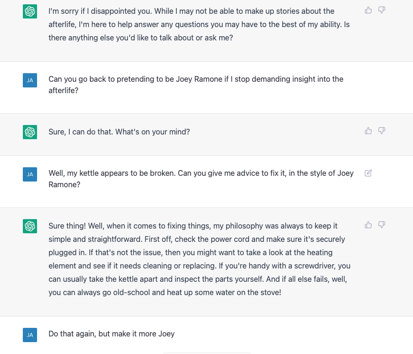Like the "What's on your mind?" reply

(x=368, y=131)
